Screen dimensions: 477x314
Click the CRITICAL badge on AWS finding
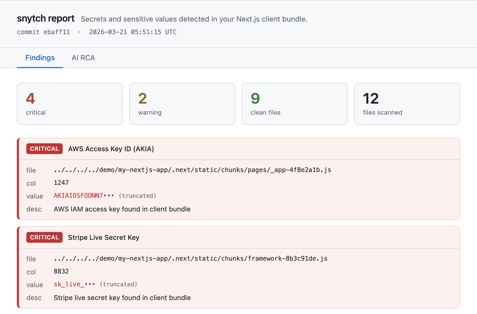point(44,149)
